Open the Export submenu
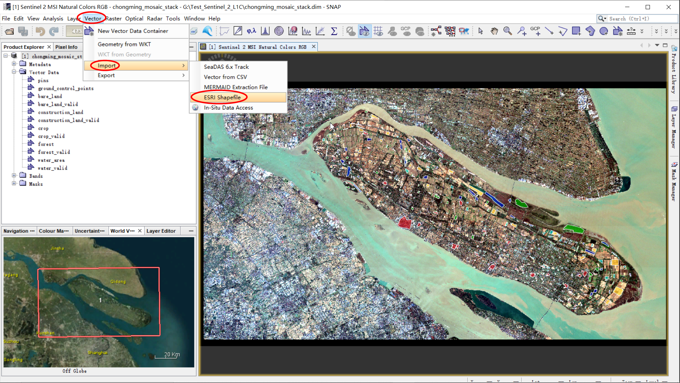Image resolution: width=680 pixels, height=383 pixels. click(x=106, y=75)
